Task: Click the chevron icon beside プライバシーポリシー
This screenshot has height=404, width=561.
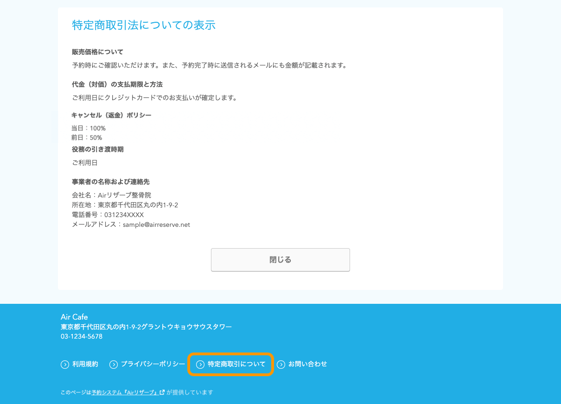Action: pos(114,364)
